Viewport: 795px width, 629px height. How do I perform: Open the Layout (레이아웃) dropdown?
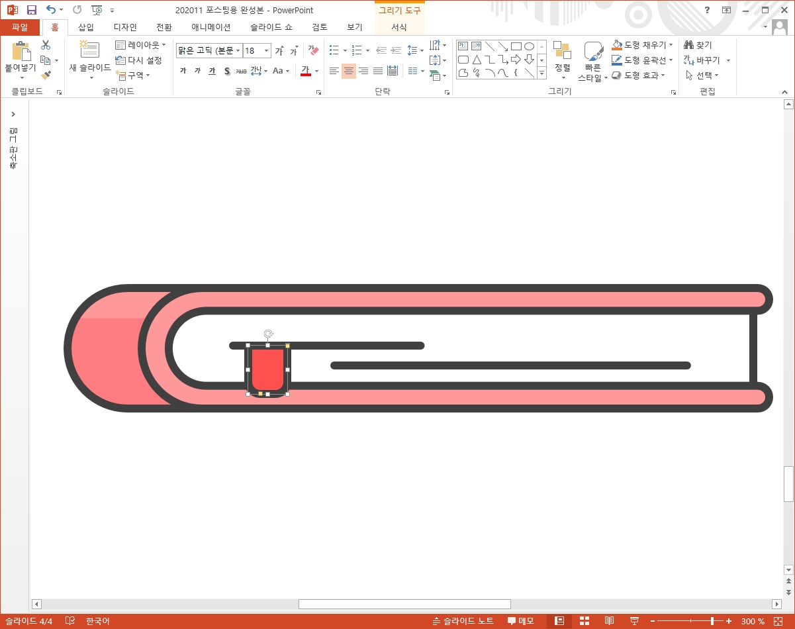(140, 45)
